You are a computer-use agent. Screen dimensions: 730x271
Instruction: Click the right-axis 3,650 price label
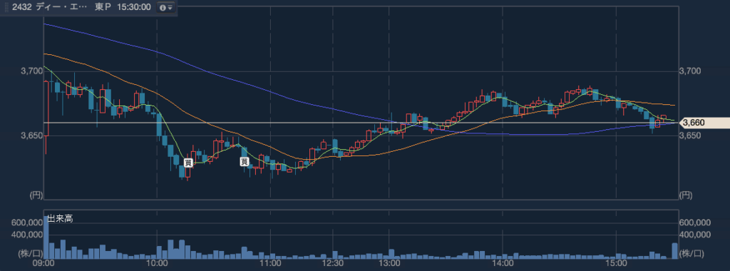690,135
